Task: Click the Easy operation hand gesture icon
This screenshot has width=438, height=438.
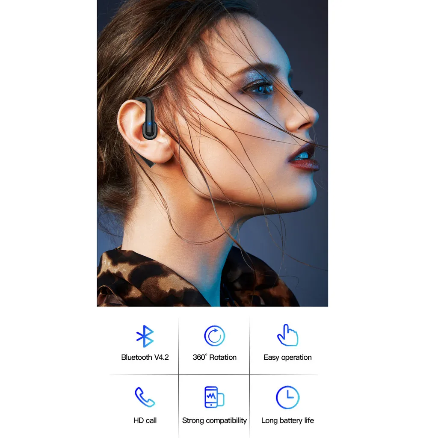Action: 287,336
